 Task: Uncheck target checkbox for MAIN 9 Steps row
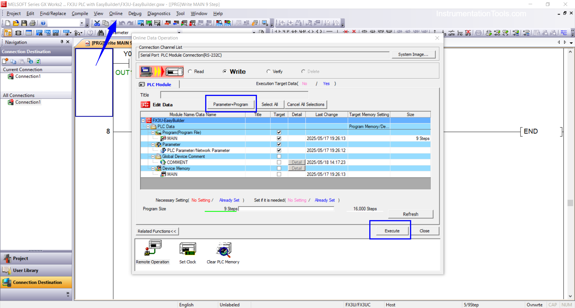[x=279, y=138]
